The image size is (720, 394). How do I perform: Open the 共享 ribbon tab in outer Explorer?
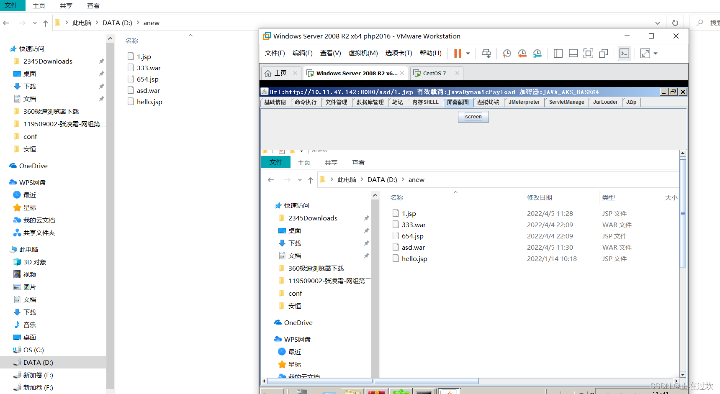(x=66, y=5)
